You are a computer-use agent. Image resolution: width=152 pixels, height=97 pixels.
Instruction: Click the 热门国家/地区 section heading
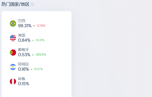click(x=16, y=4)
